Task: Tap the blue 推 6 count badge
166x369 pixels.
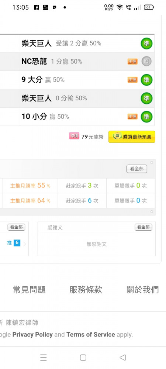Action: tap(17, 243)
